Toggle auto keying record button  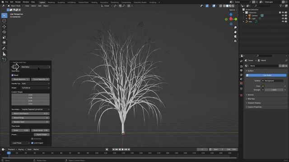pos(107,149)
